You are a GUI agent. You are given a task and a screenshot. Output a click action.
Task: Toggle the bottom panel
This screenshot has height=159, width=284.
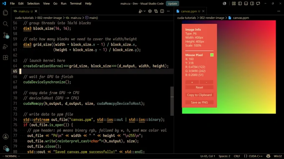[246, 3]
